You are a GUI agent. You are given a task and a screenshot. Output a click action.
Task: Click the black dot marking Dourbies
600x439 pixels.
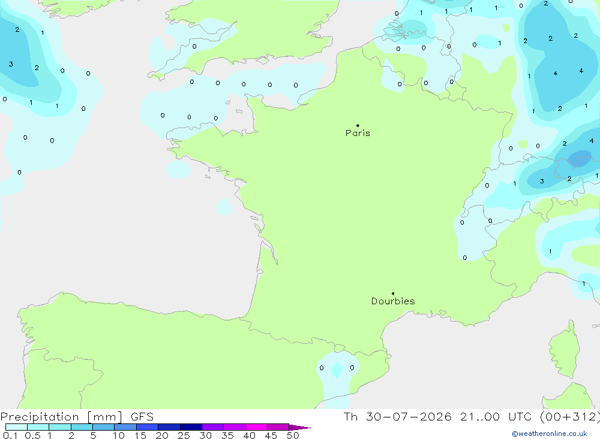point(393,293)
